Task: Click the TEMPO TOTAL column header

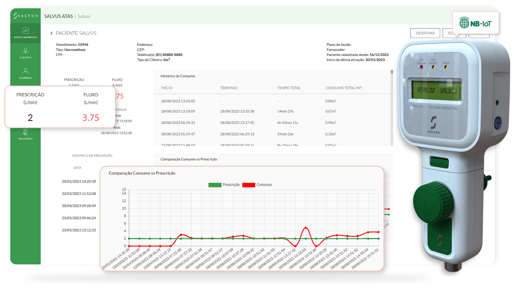Action: [x=289, y=88]
